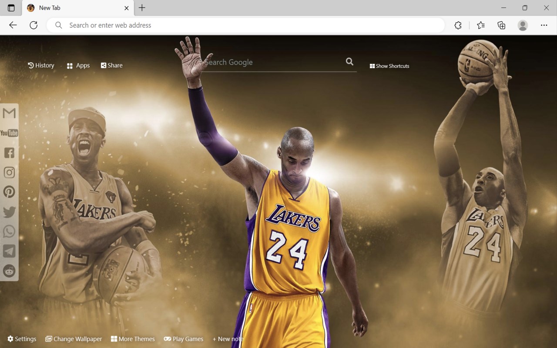
Task: Click the Search or enter web address bar
Action: point(246,25)
